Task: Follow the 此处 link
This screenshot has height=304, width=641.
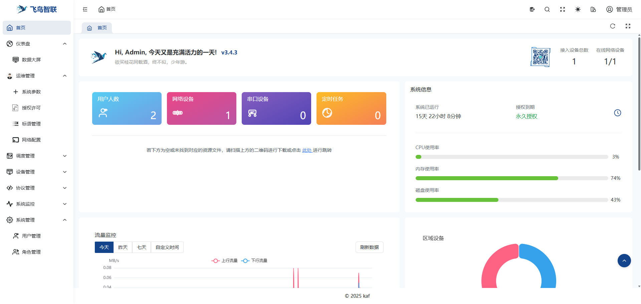Action: point(307,150)
